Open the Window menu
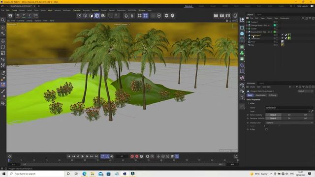Image resolution: width=315 pixels, height=177 pixels. click(142, 10)
